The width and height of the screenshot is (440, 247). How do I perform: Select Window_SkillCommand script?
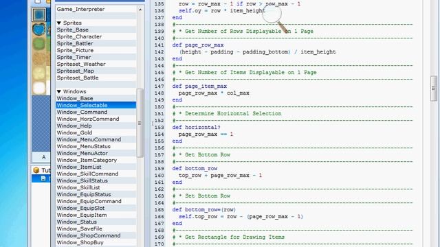(x=96, y=174)
